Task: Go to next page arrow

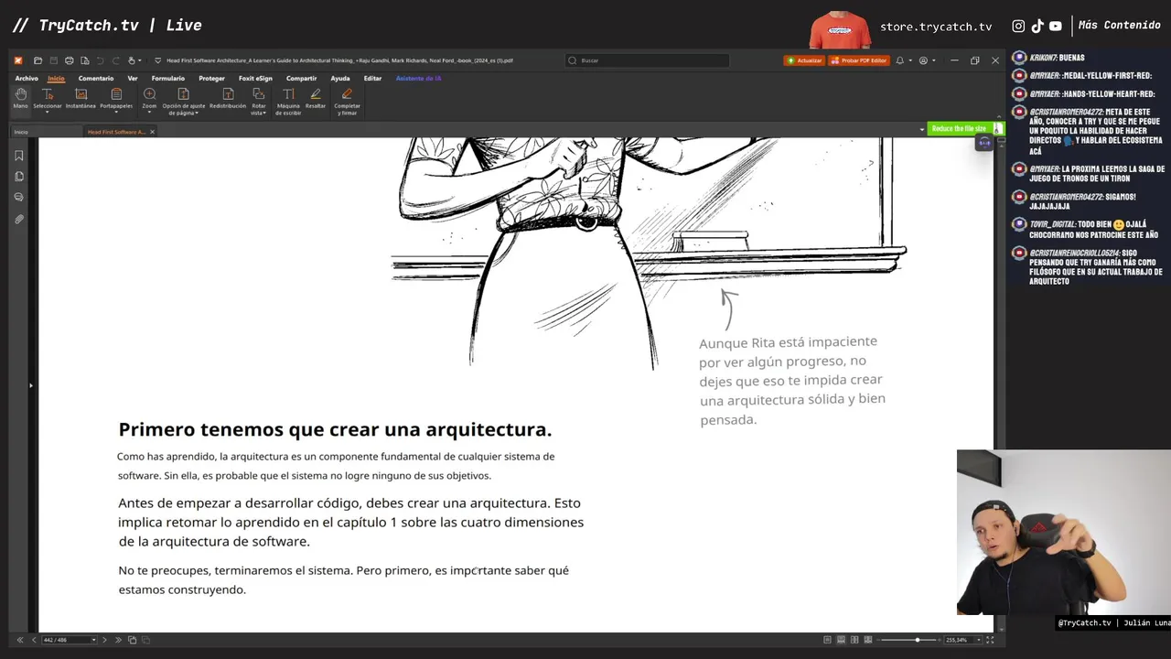Action: 104,640
